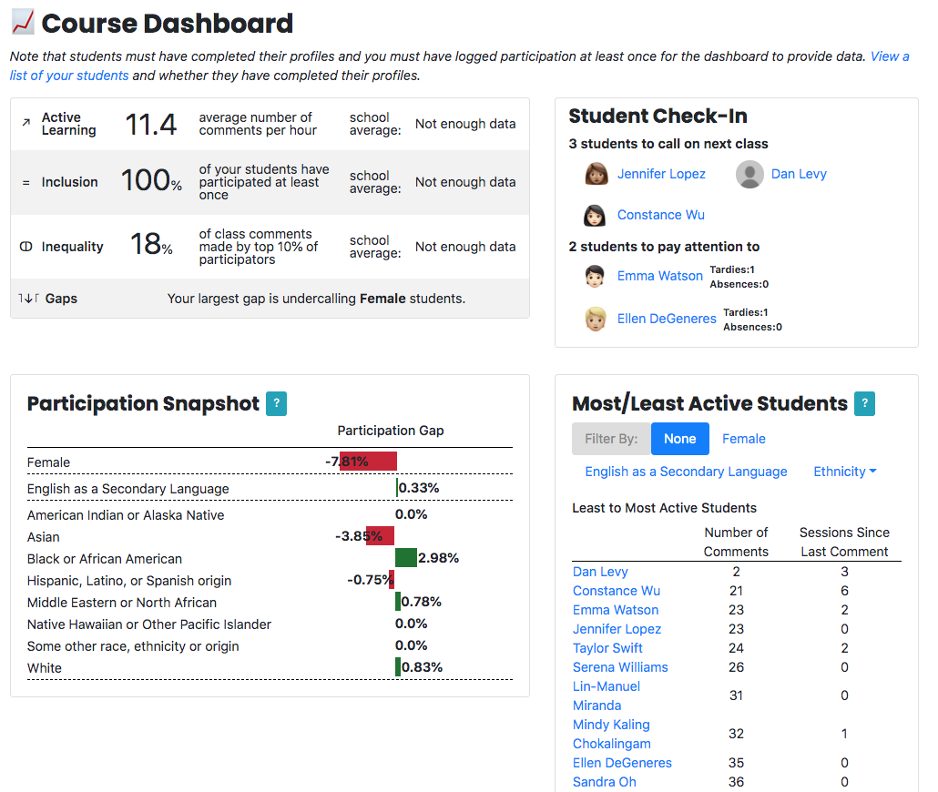
Task: Click Dan Levy's gray avatar
Action: tap(749, 174)
